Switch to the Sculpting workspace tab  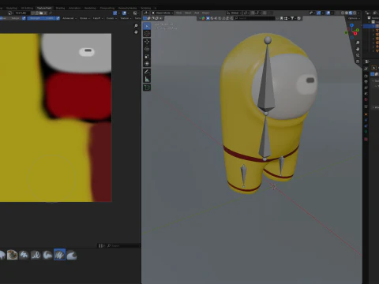tap(12, 8)
